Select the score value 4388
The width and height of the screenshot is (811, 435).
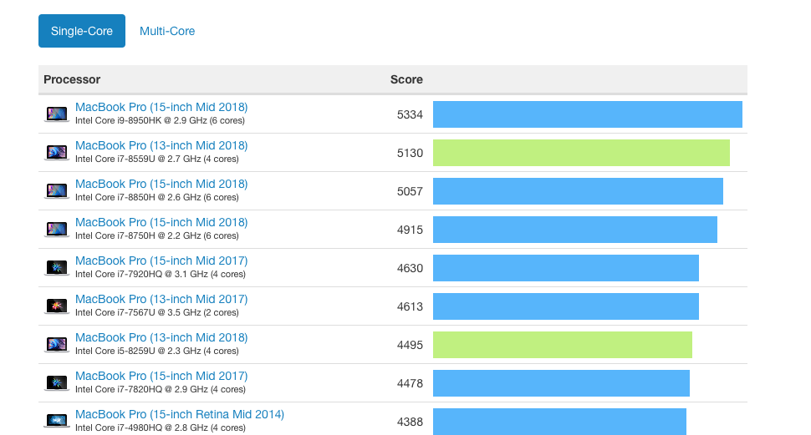tap(411, 422)
